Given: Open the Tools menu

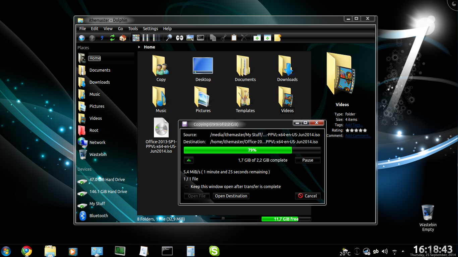Looking at the screenshot, I should pos(133,28).
